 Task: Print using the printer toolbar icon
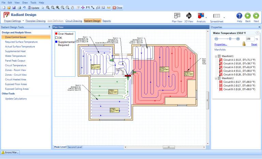tap(19, 8)
